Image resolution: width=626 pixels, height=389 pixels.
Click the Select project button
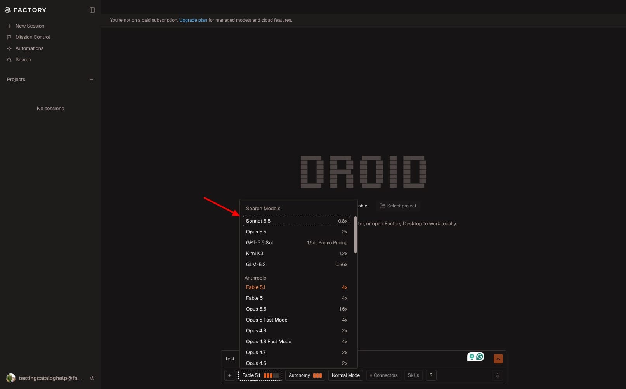tap(398, 206)
